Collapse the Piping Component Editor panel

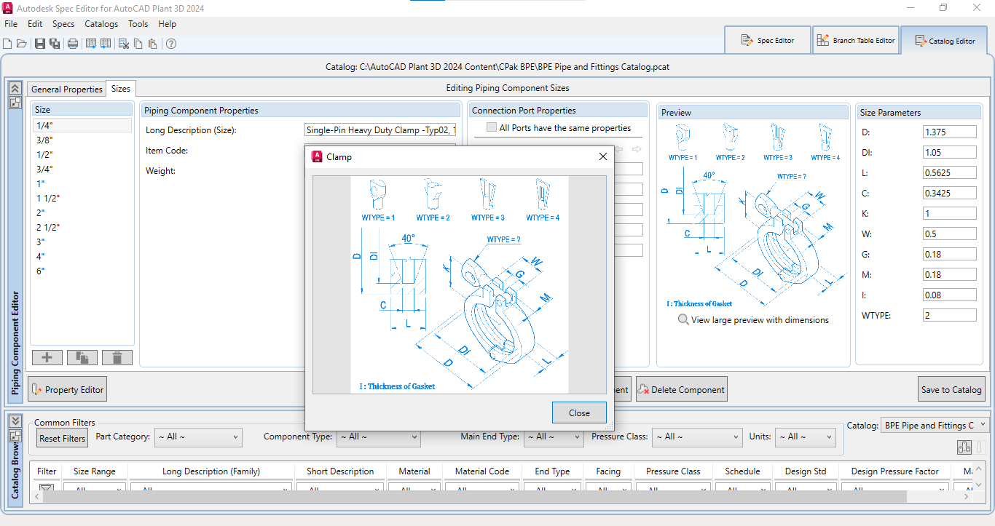(15, 87)
